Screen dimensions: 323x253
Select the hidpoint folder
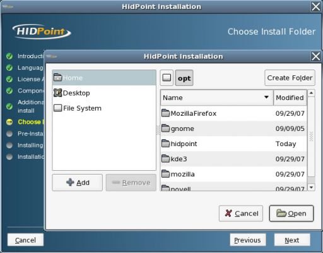233,144
